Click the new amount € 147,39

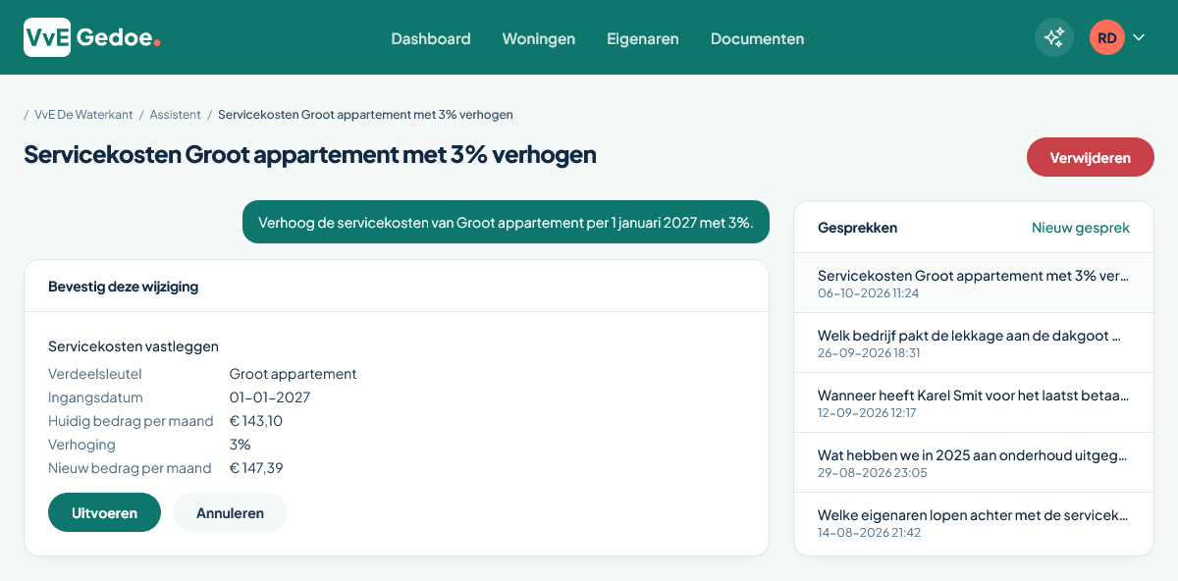(x=256, y=468)
